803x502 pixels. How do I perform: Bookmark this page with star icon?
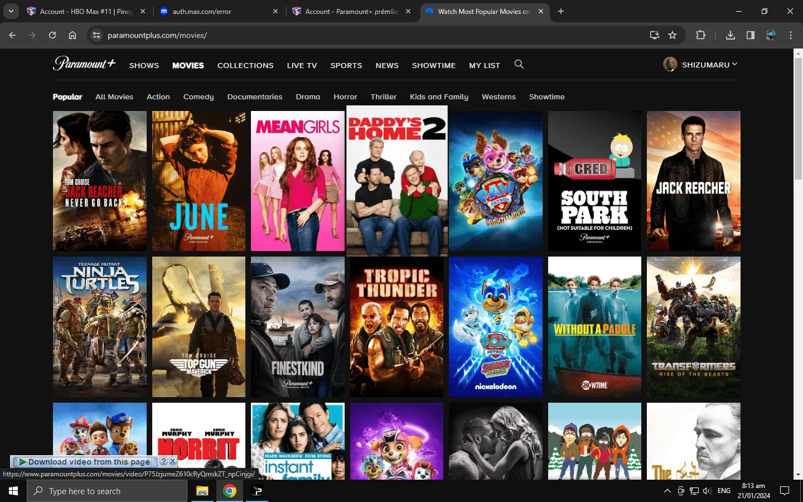pos(673,35)
